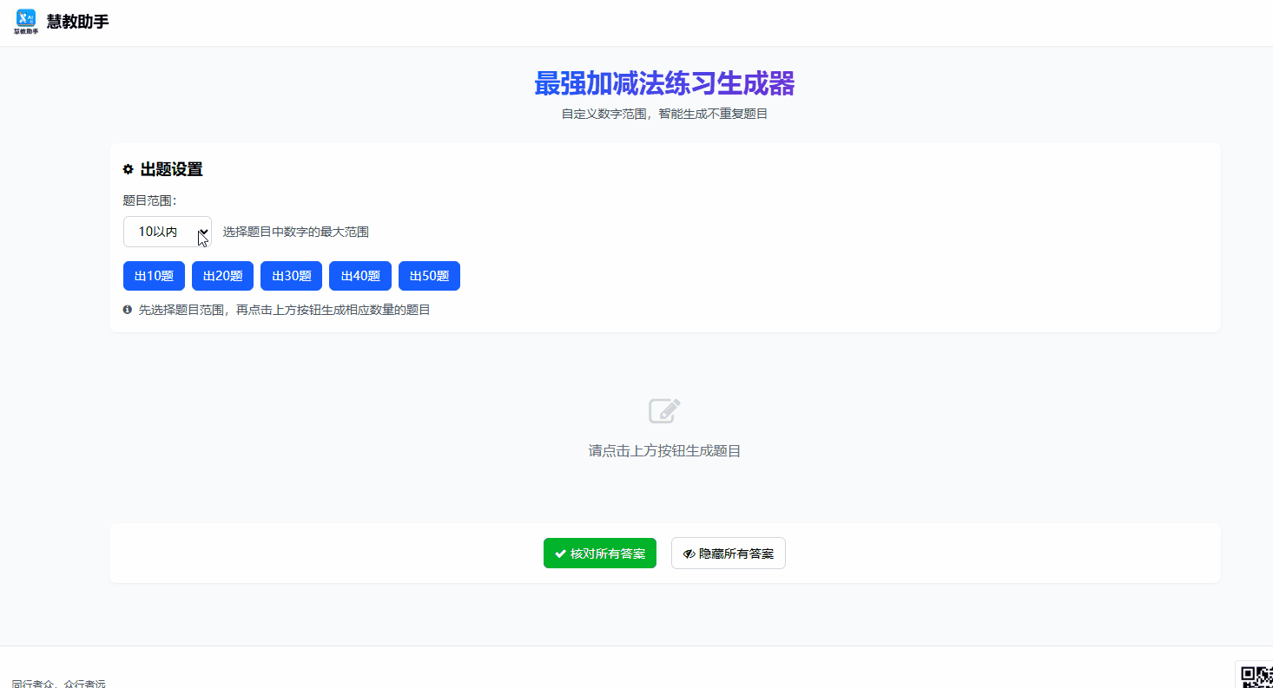The height and width of the screenshot is (688, 1273).
Task: Generate 10 questions with 出10题
Action: pos(154,276)
